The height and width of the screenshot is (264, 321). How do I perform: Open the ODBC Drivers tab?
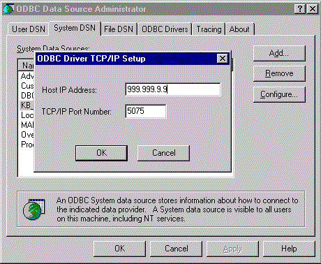coord(165,29)
